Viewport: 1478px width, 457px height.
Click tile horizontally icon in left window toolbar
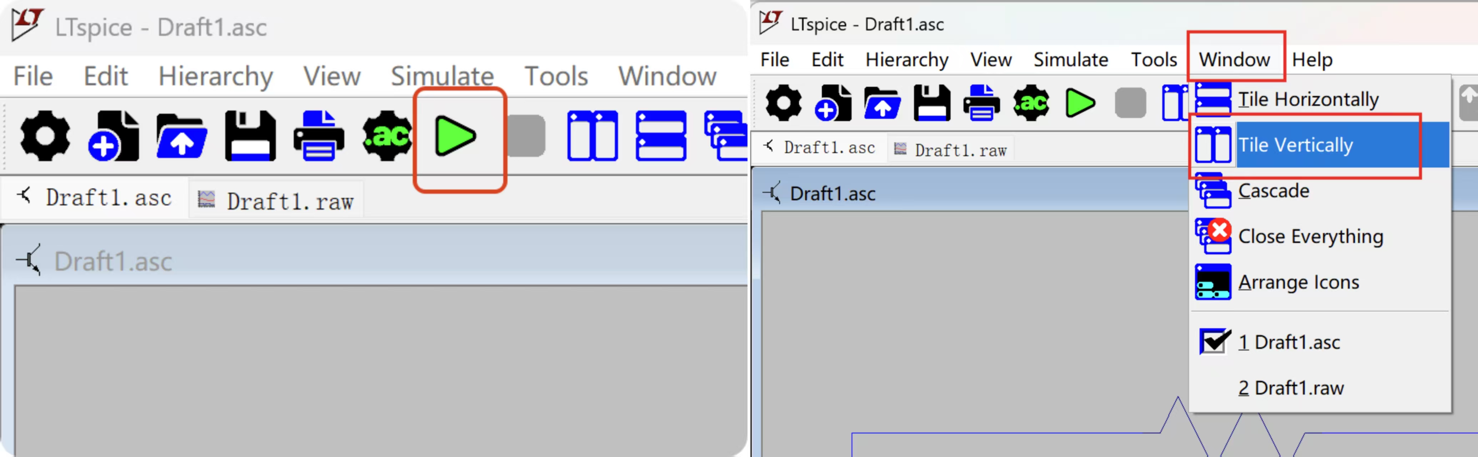[x=661, y=136]
